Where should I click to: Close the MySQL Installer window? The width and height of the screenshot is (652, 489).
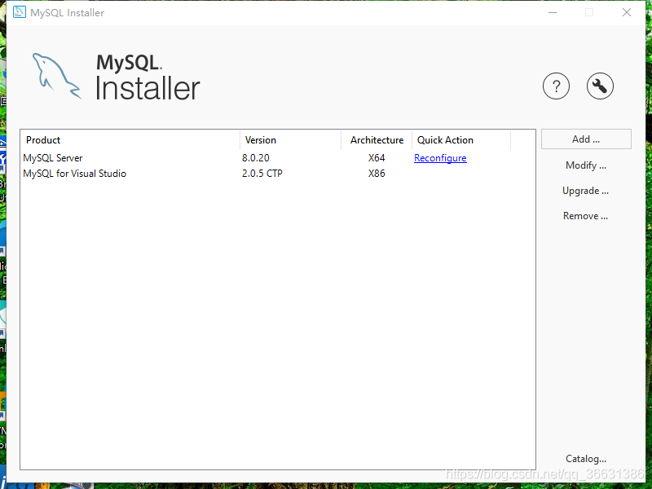627,12
